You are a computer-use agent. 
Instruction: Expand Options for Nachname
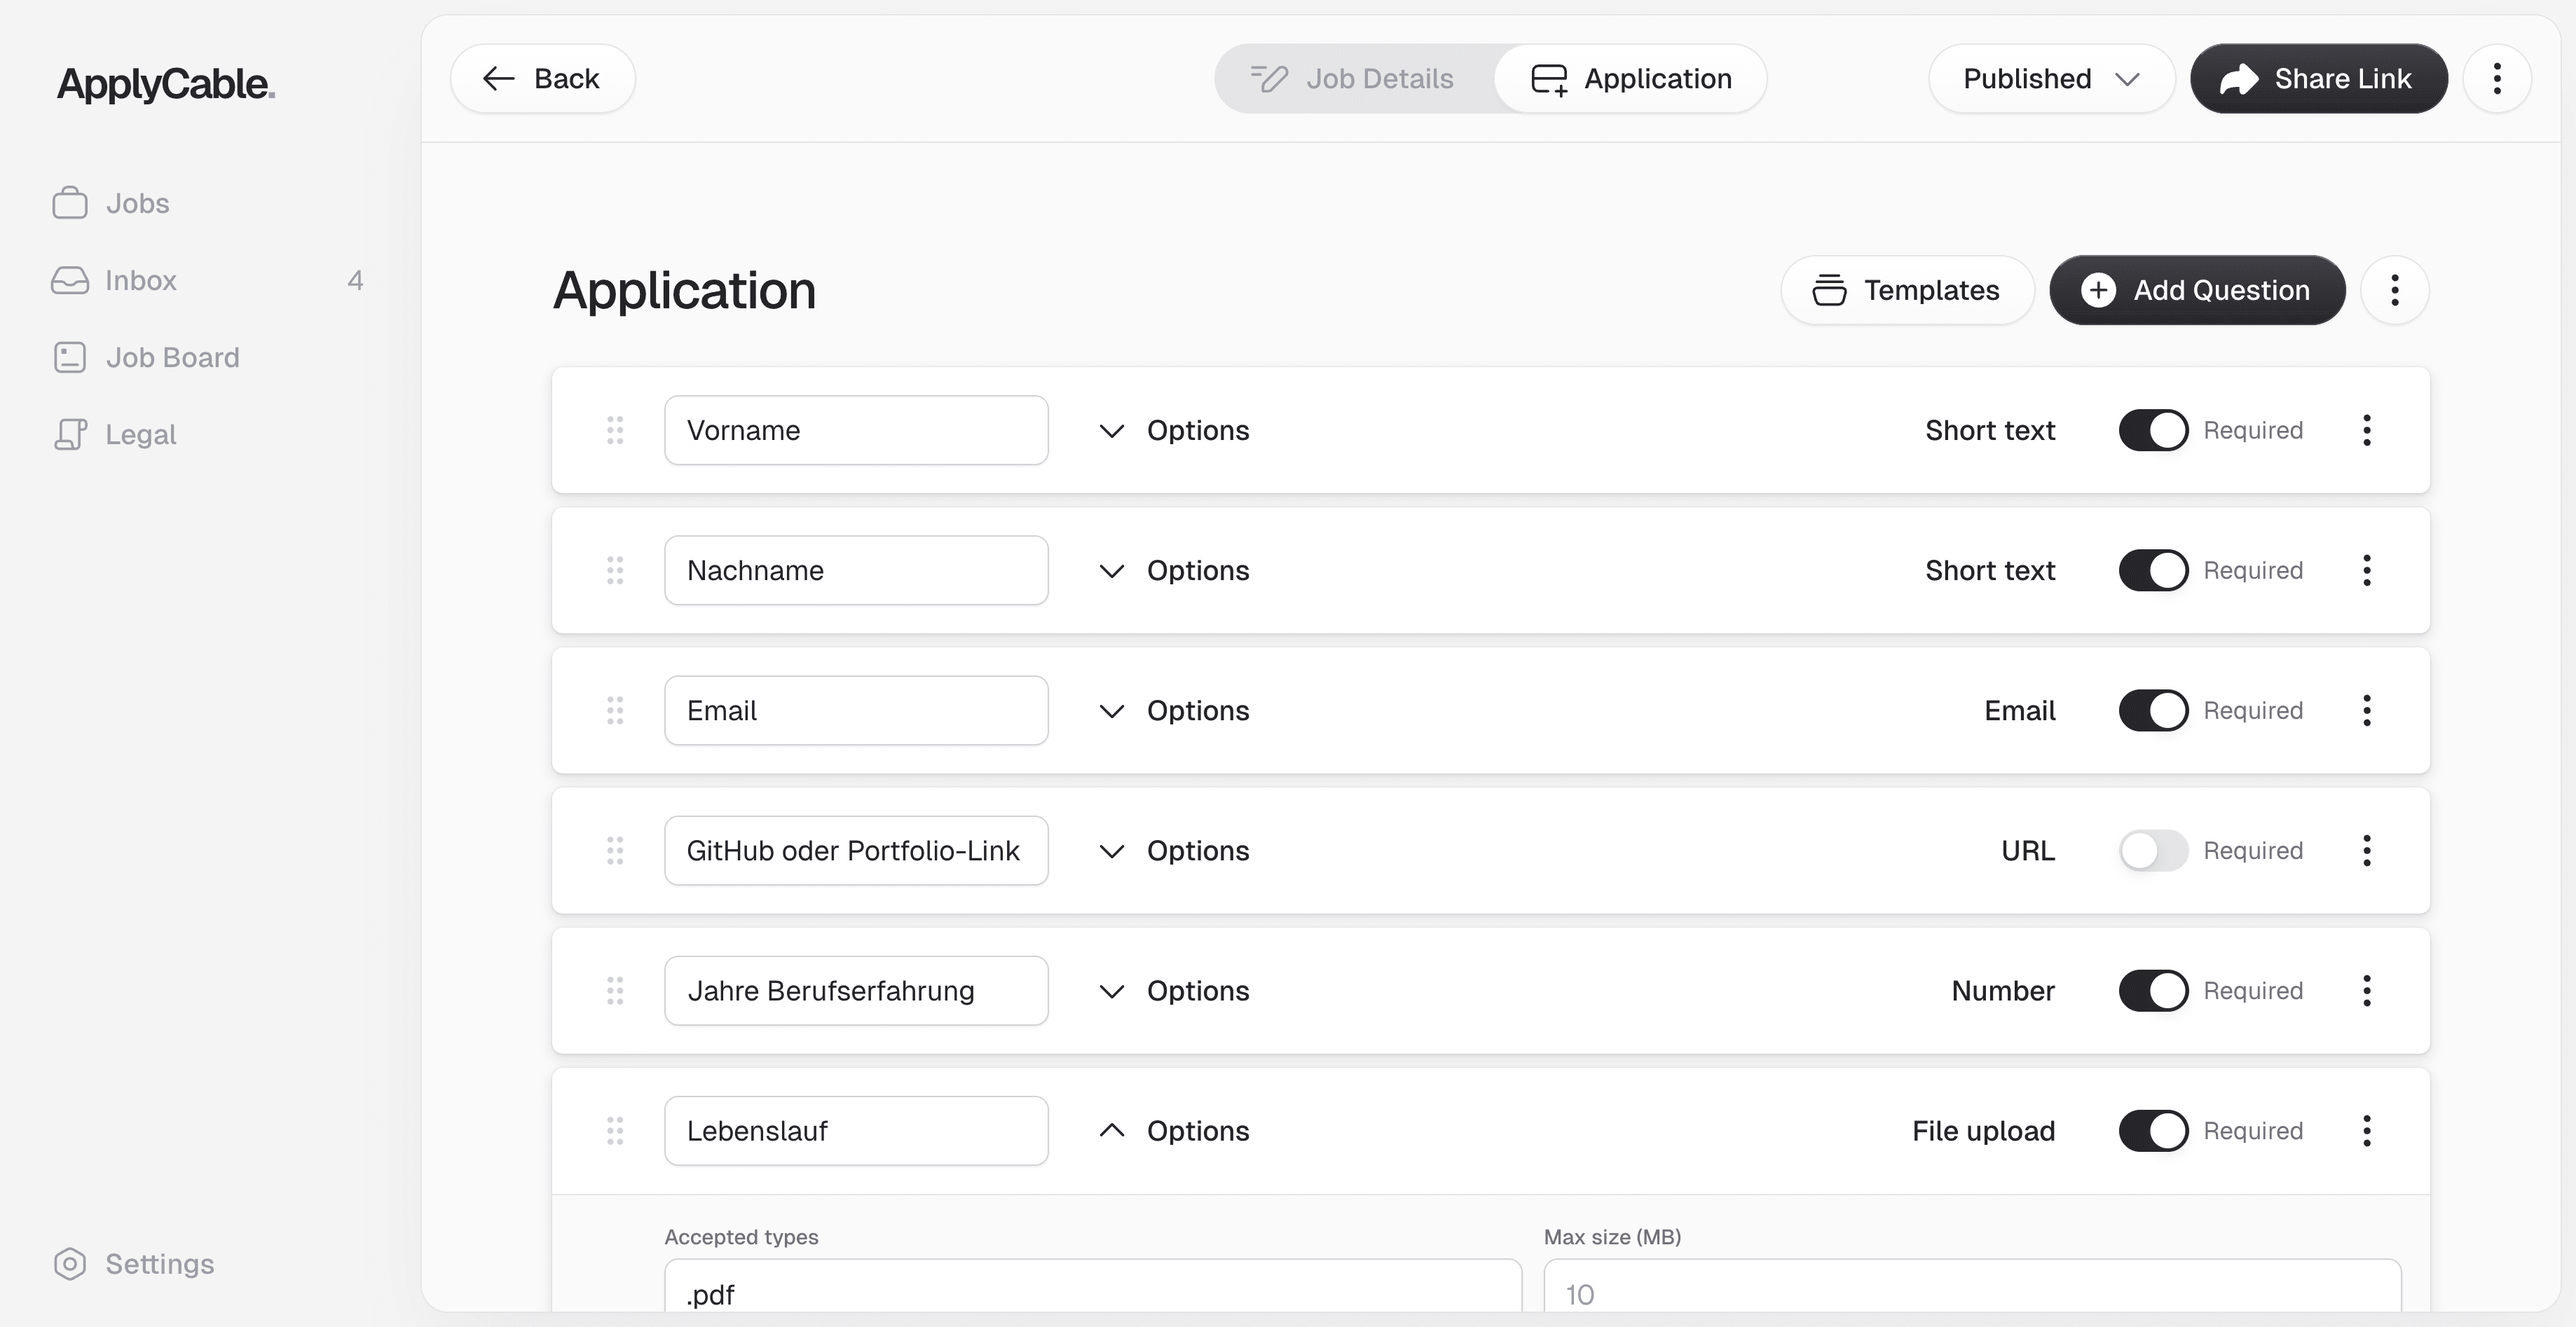coord(1174,570)
